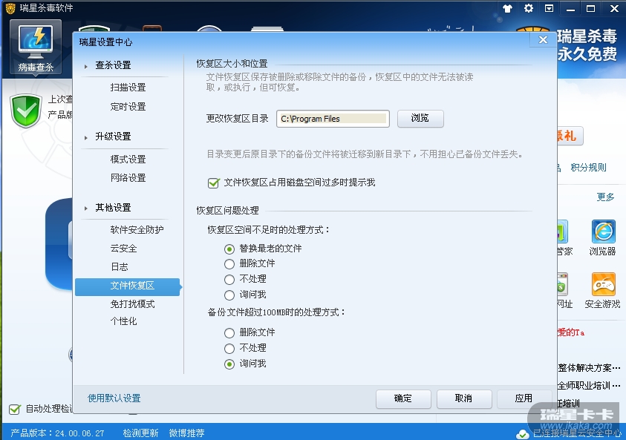Image resolution: width=626 pixels, height=440 pixels.
Task: Click 升级设置 section header
Action: tap(113, 137)
